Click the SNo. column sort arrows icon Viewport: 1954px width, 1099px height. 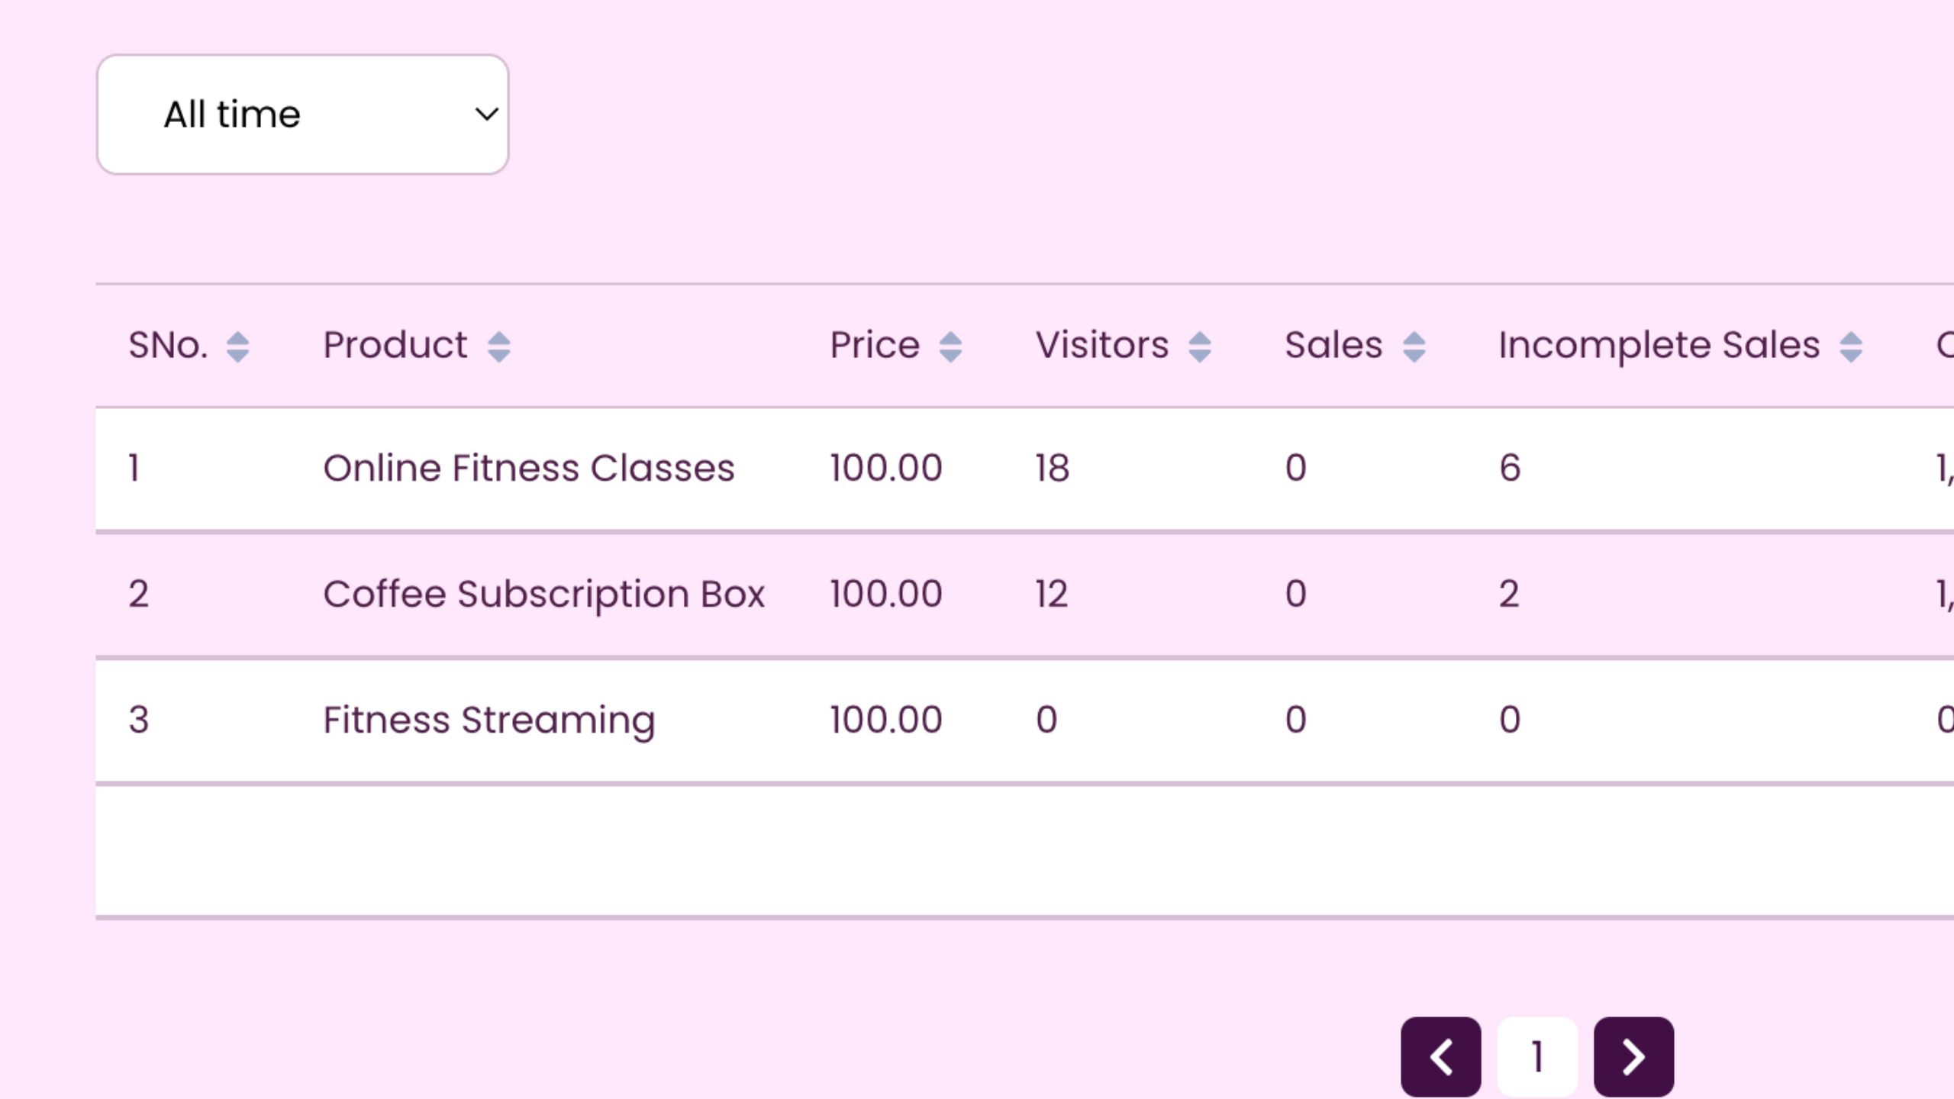237,347
